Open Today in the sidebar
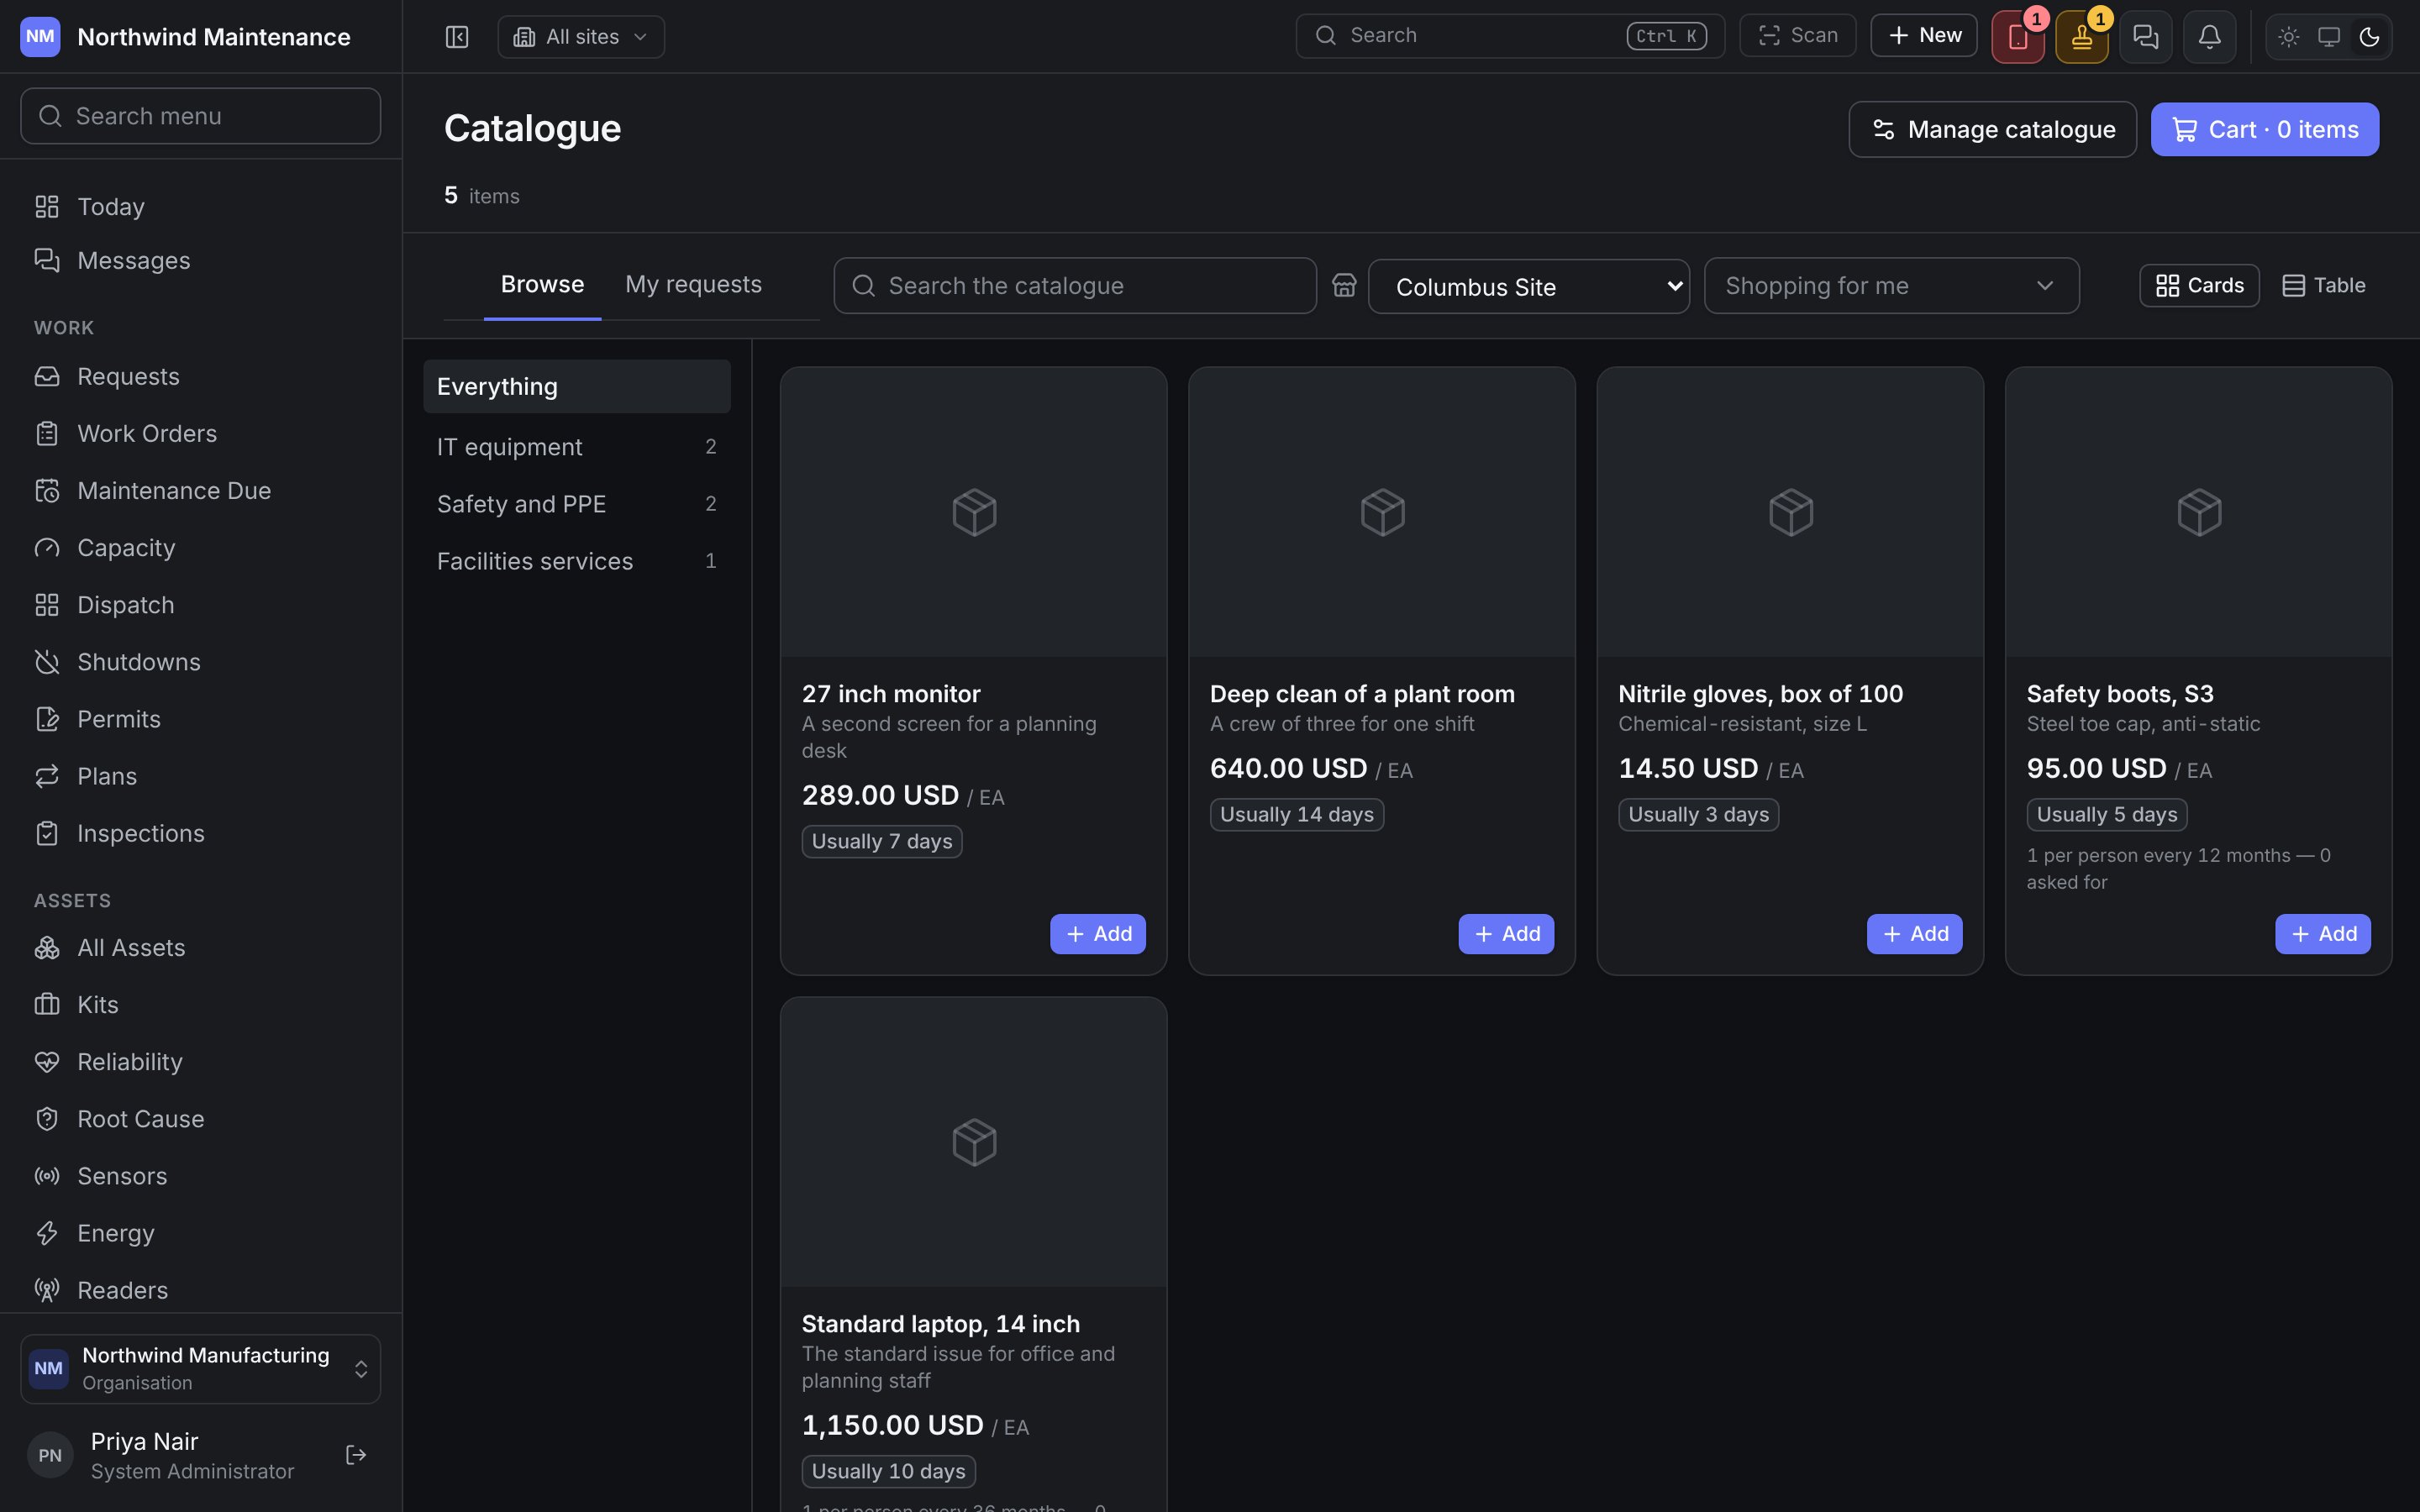This screenshot has height=1512, width=2420. [x=200, y=207]
